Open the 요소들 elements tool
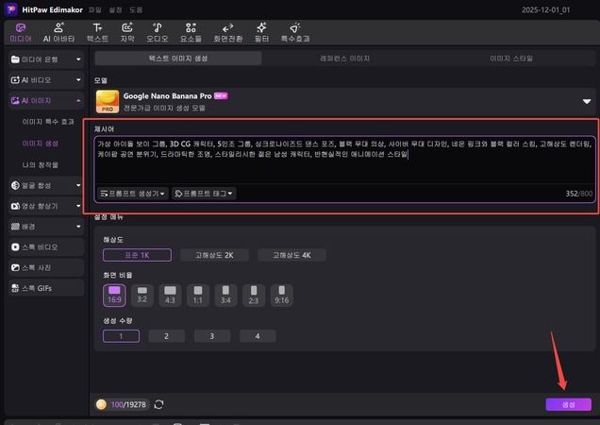The image size is (600, 425). pyautogui.click(x=191, y=32)
